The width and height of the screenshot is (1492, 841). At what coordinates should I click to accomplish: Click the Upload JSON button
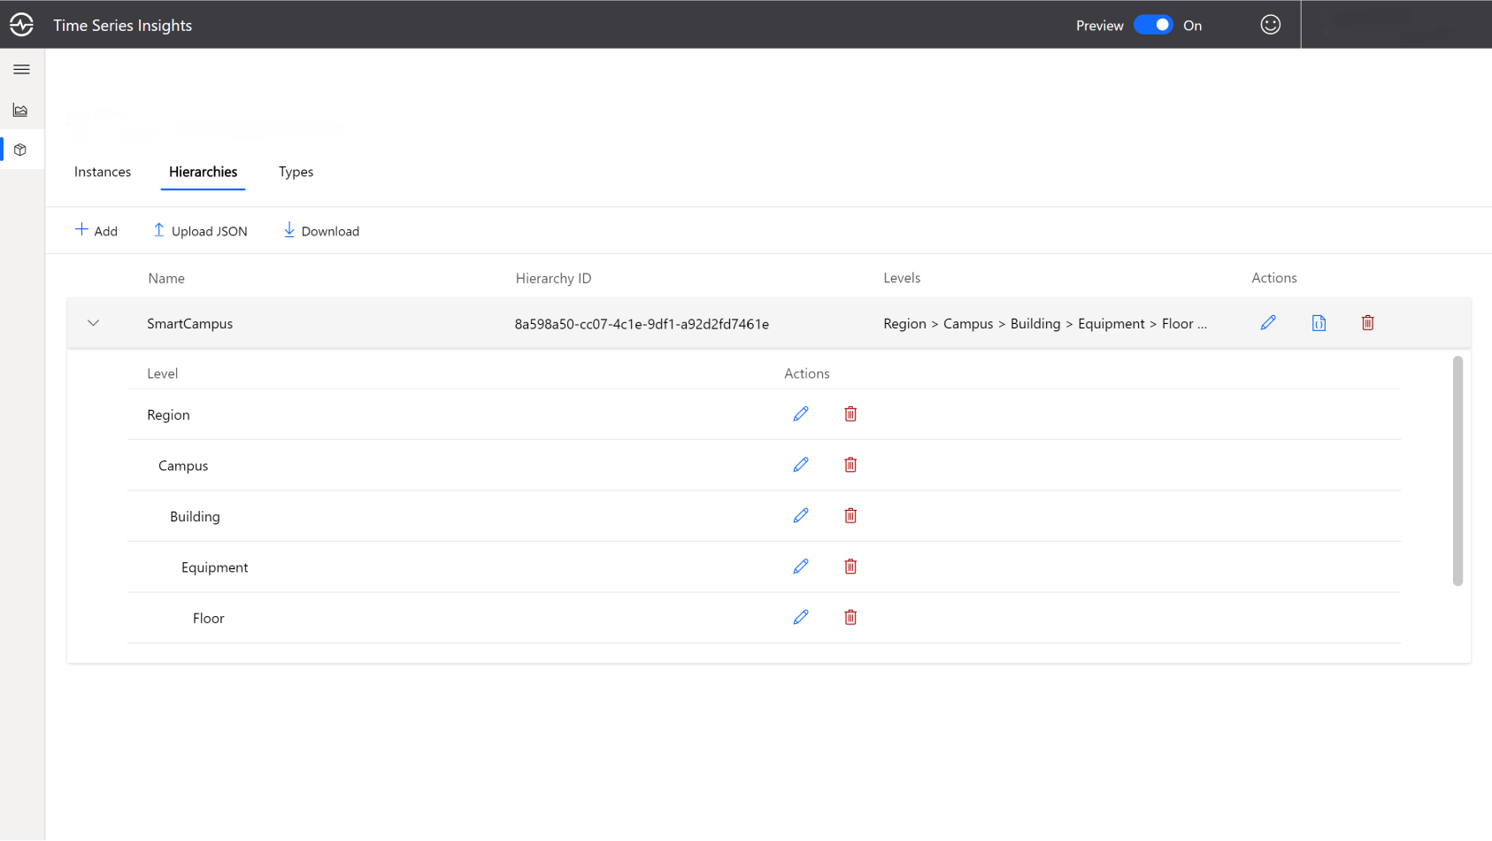[200, 231]
